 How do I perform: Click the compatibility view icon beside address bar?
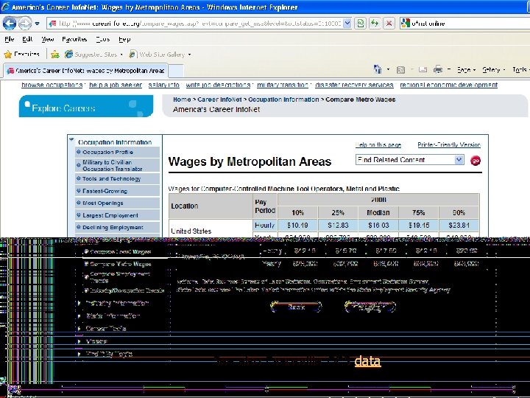click(360, 24)
